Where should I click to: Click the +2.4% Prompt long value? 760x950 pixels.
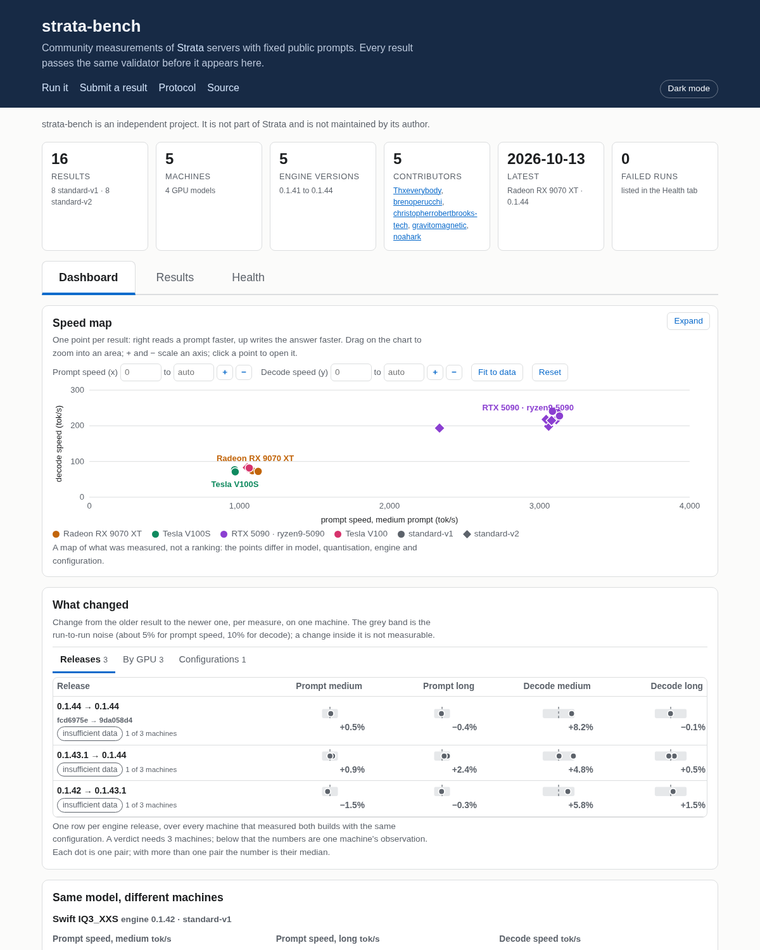click(x=464, y=769)
